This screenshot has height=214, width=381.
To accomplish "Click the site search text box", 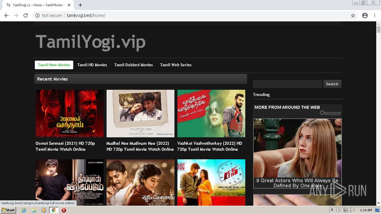I will coord(288,84).
